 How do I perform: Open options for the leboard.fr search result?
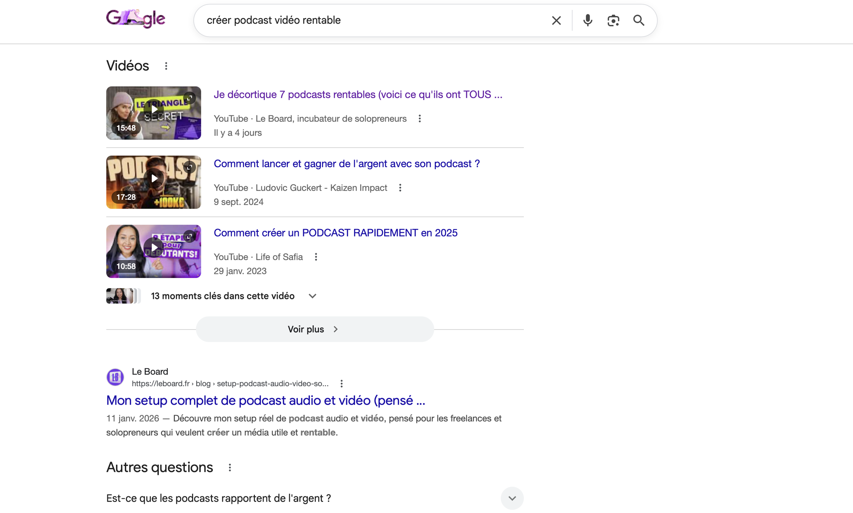click(x=342, y=384)
